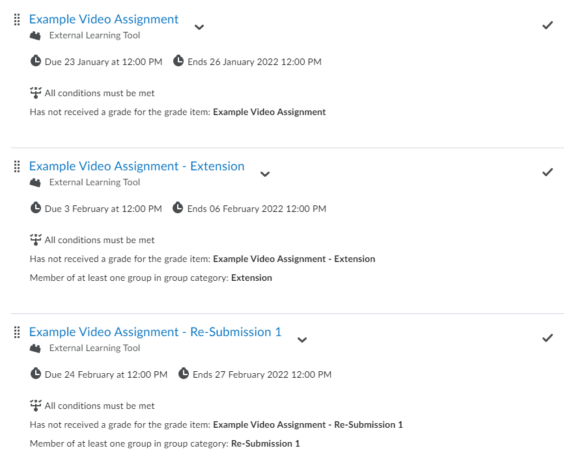The height and width of the screenshot is (472, 577).
Task: Toggle completion checkmark for Re-Submission 1
Action: pyautogui.click(x=548, y=338)
